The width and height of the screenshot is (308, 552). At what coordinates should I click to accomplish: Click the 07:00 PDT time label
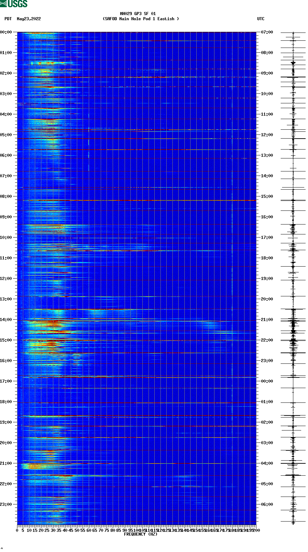click(x=6, y=176)
